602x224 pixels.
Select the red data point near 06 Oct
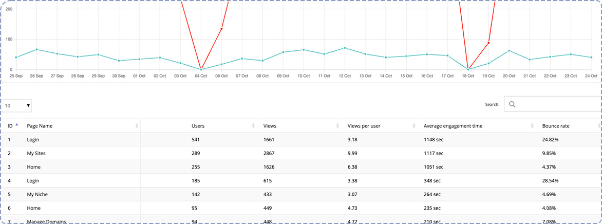tap(221, 29)
